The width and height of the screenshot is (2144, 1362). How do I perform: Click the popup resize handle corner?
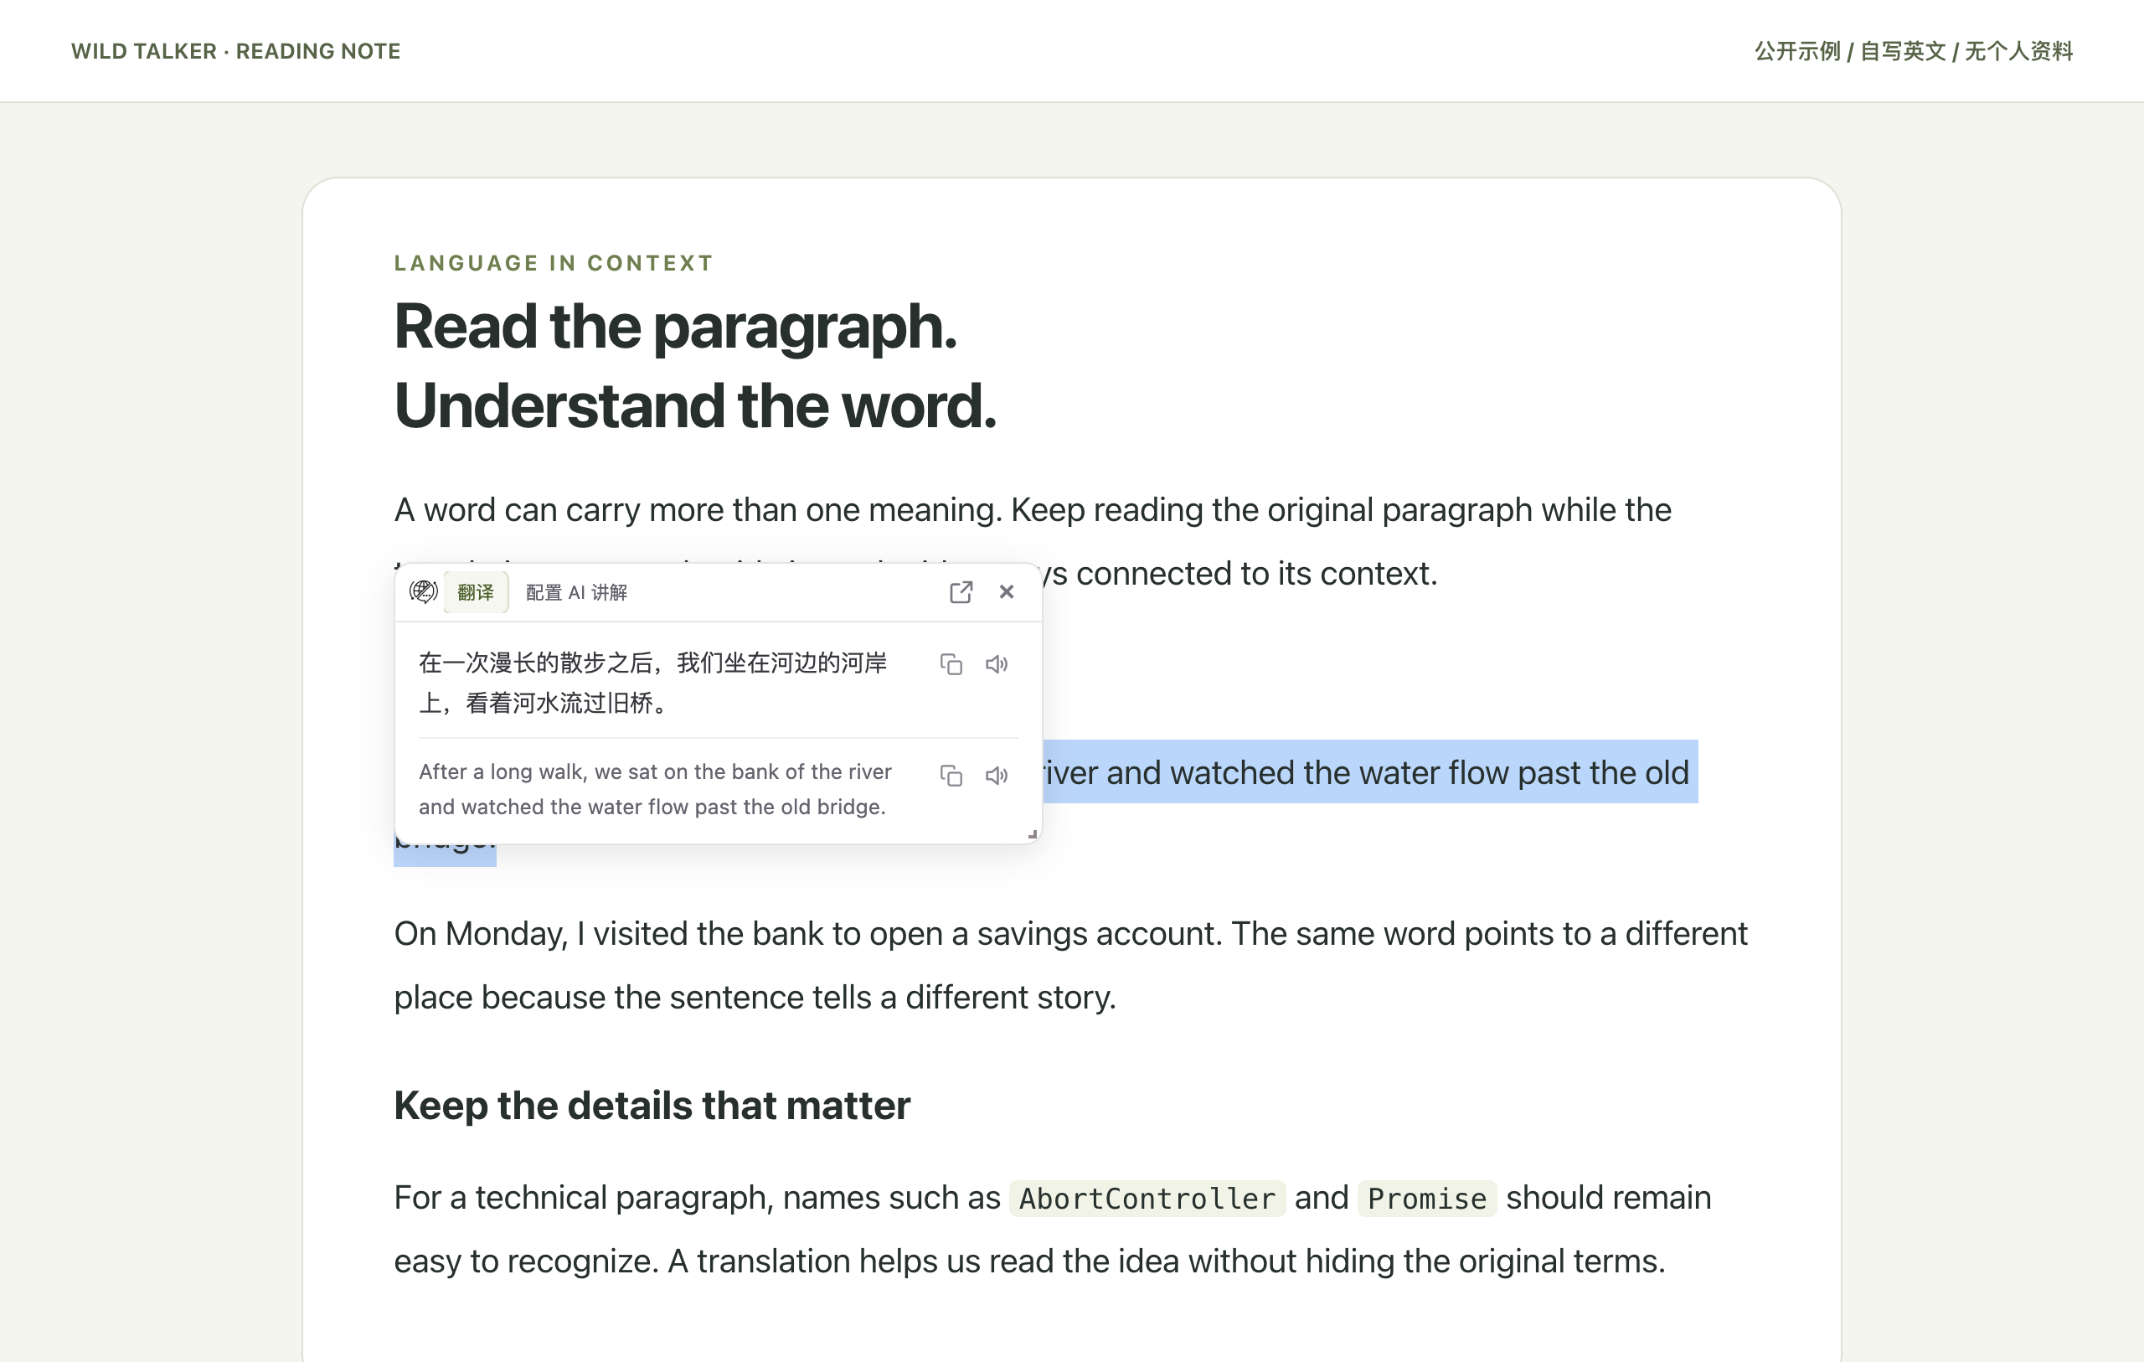1033,834
